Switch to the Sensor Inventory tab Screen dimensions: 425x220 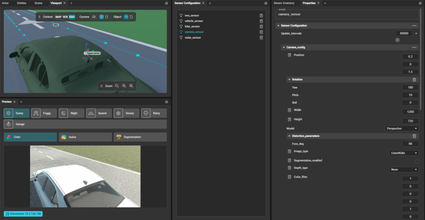pos(284,3)
